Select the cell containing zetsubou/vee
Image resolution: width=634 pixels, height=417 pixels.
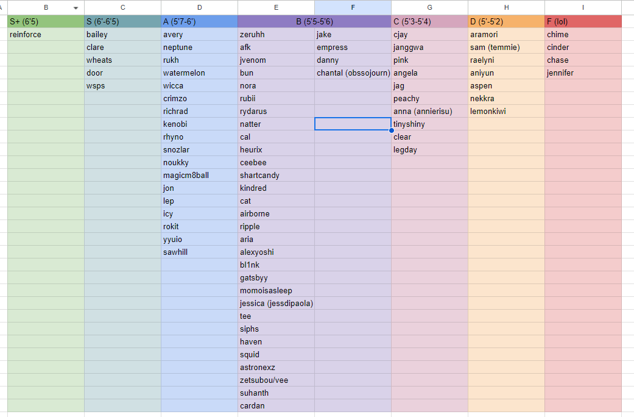pyautogui.click(x=276, y=380)
